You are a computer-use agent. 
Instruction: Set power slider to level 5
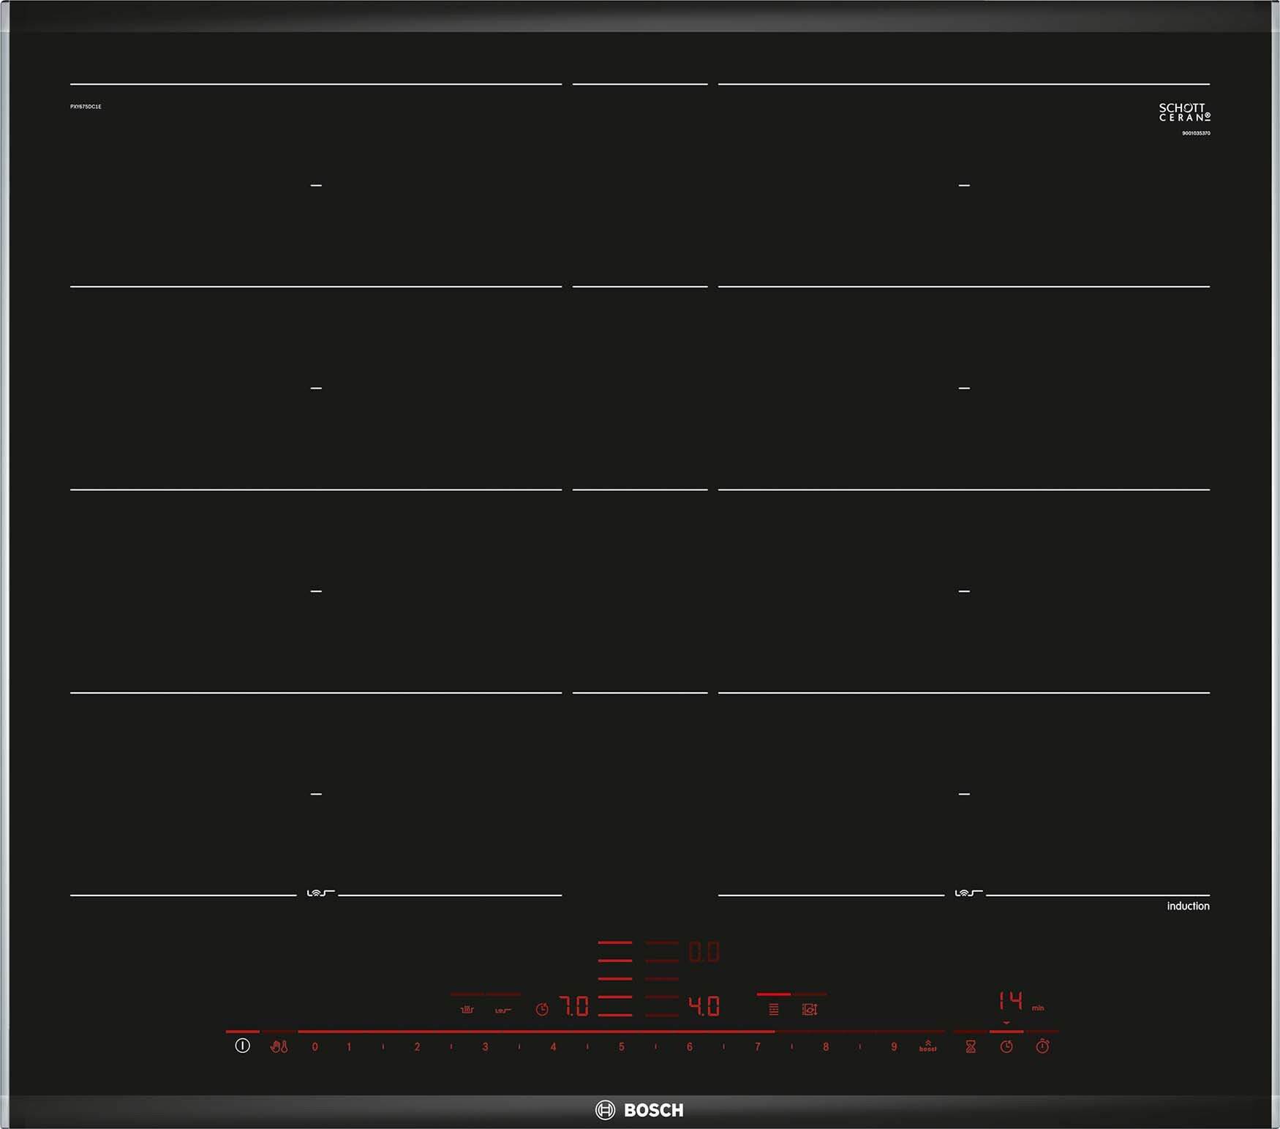[x=621, y=1046]
